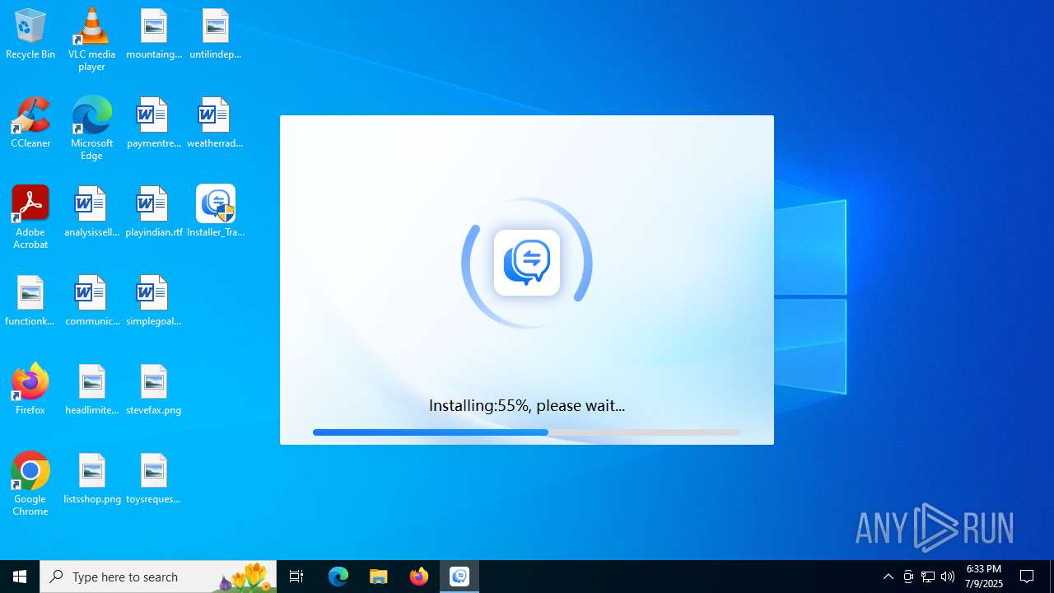
Task: Select the simplegoal Word document icon
Action: click(x=154, y=301)
